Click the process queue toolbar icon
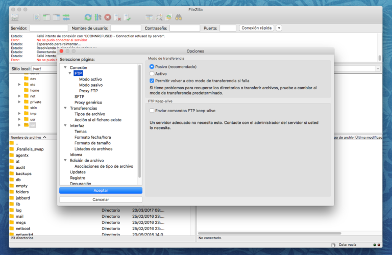 pyautogui.click(x=98, y=17)
